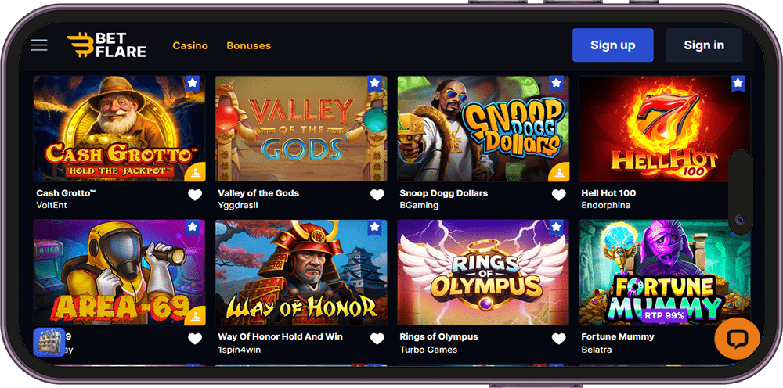Click the star badge on Cash Grotto
783x388 pixels.
pyautogui.click(x=193, y=84)
